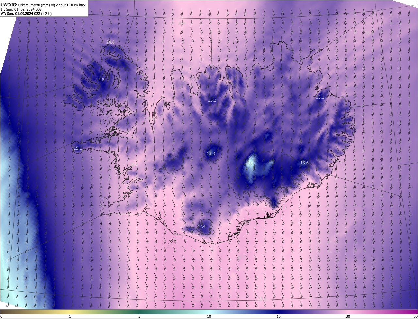This screenshot has height=319, width=418.
Task: Click the 13.6 value in southeast Iceland
Action: (304, 163)
